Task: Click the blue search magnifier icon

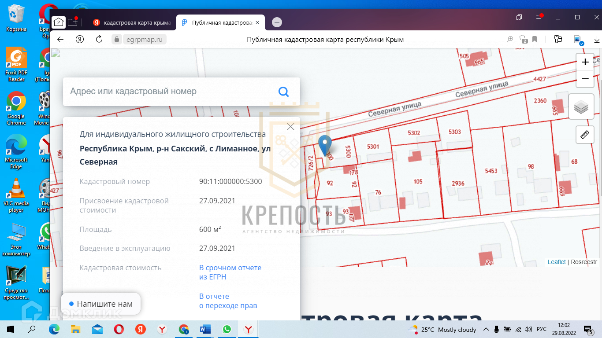Action: pos(283,92)
